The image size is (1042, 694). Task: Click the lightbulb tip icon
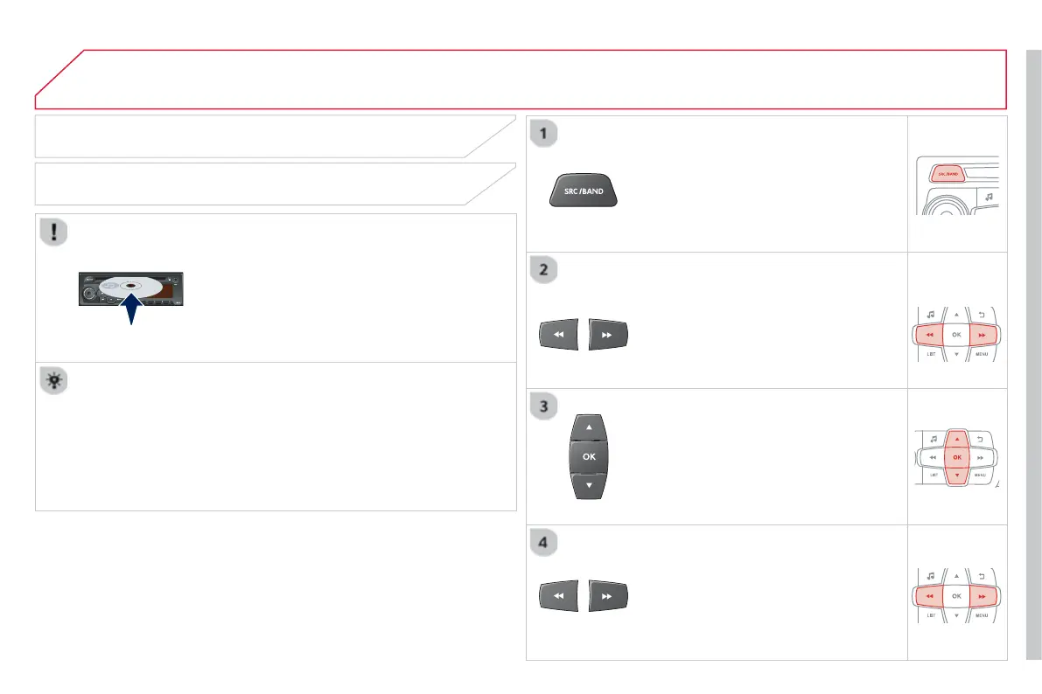click(x=56, y=383)
